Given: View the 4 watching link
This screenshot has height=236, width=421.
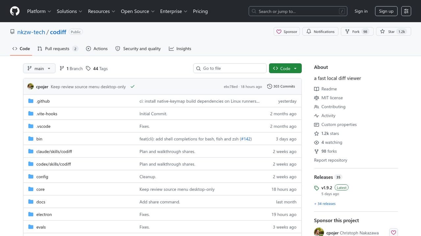Looking at the screenshot, I should (328, 142).
